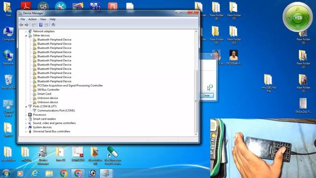Open Windows Explorer from the taskbar

[49, 174]
